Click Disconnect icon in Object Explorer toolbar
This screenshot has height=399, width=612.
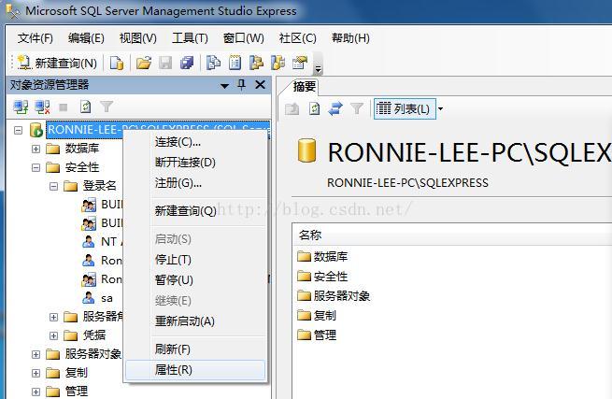tap(42, 107)
